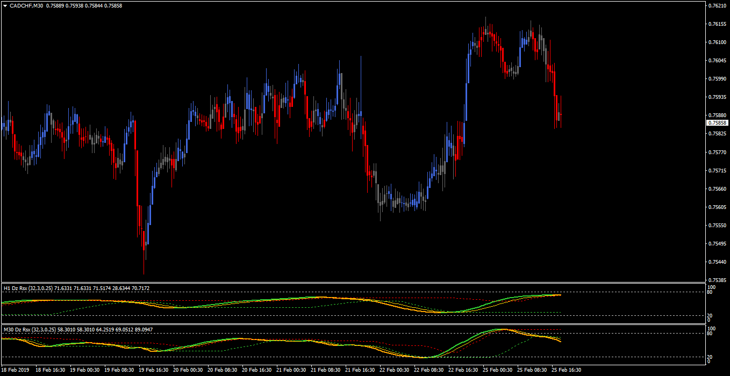Click price level 0.75385 on the axis
The image size is (730, 376).
pos(717,280)
